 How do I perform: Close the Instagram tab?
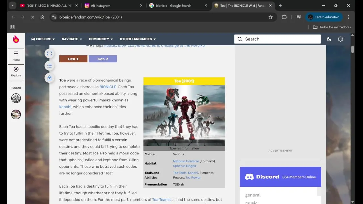click(x=141, y=5)
